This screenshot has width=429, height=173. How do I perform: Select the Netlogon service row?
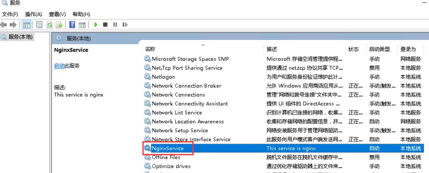284,77
